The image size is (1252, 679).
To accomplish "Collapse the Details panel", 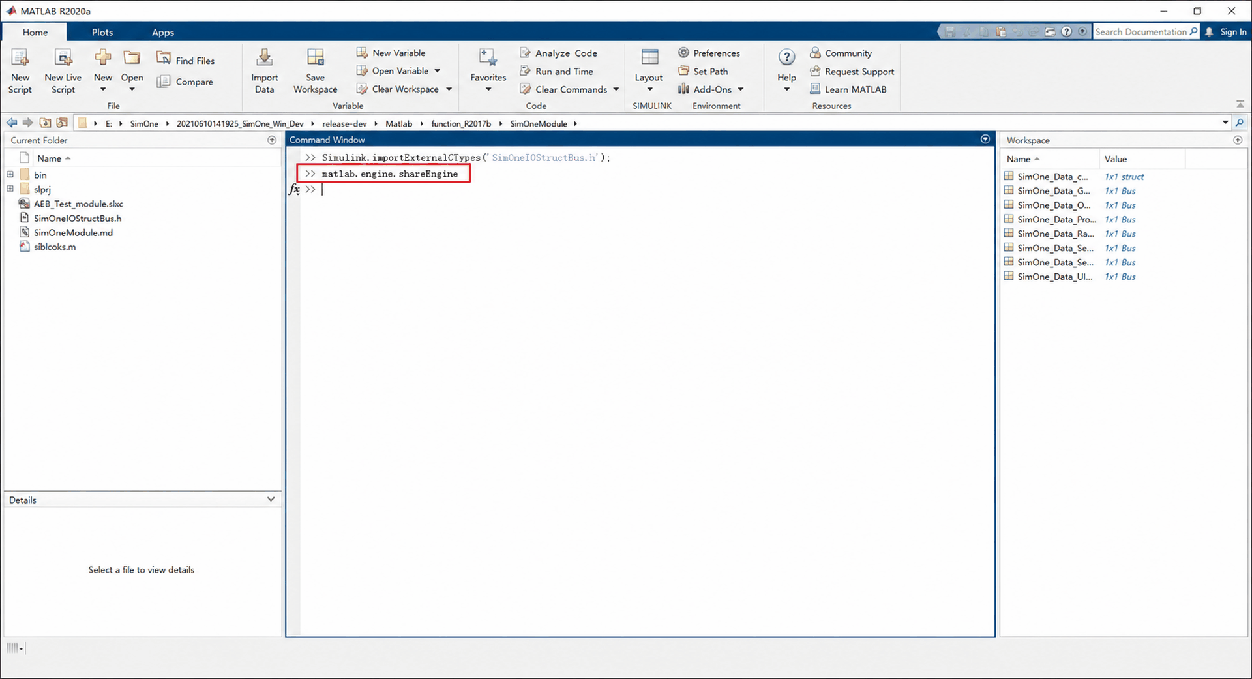I will 271,499.
